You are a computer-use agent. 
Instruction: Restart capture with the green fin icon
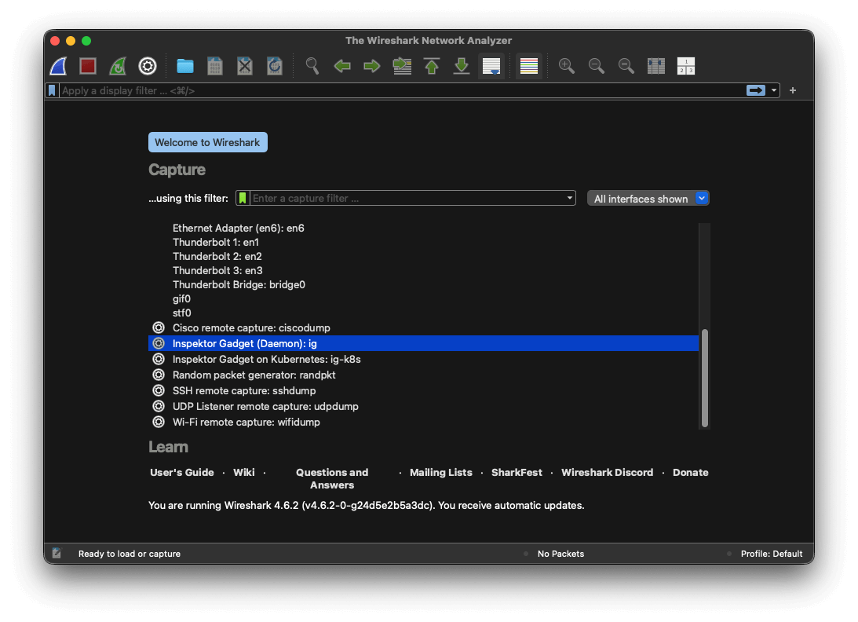[117, 66]
